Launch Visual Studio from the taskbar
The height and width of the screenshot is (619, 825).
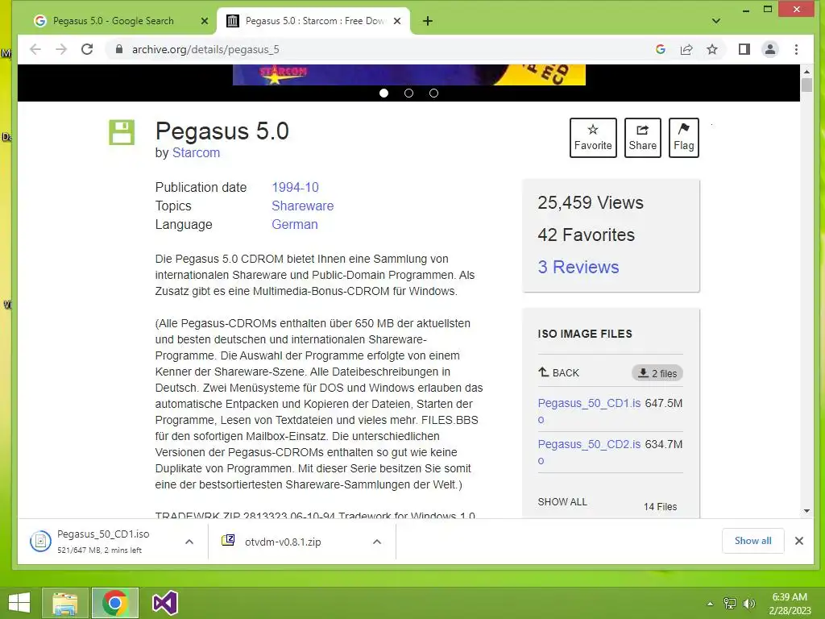click(x=164, y=603)
